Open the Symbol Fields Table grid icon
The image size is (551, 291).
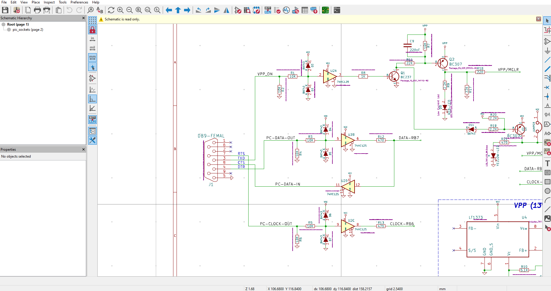click(305, 10)
